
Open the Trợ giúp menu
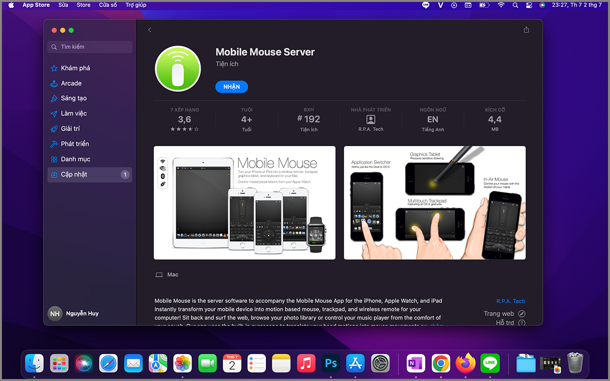(x=136, y=5)
